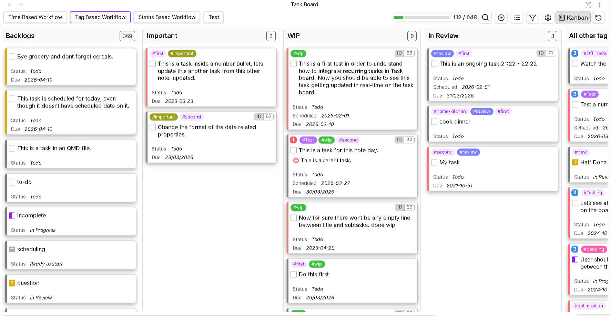Switch to list view using the list icon

[x=517, y=18]
